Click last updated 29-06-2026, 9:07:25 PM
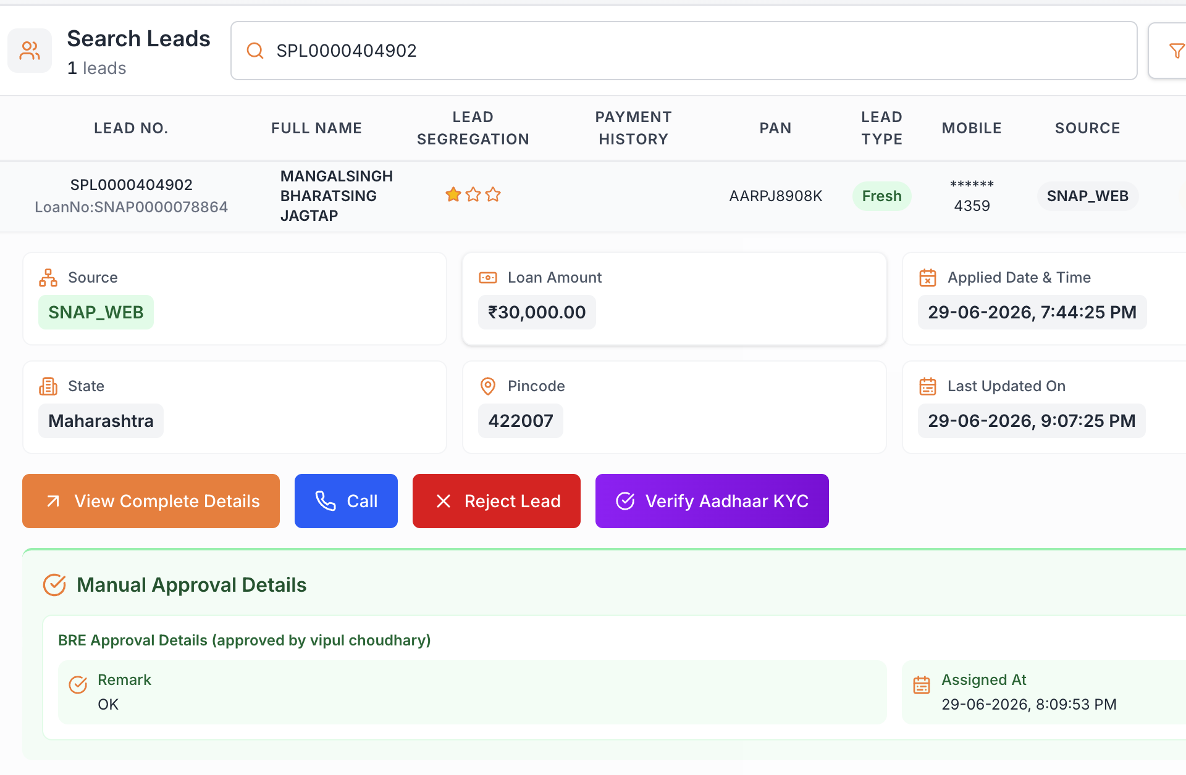The image size is (1186, 775). (x=1032, y=421)
